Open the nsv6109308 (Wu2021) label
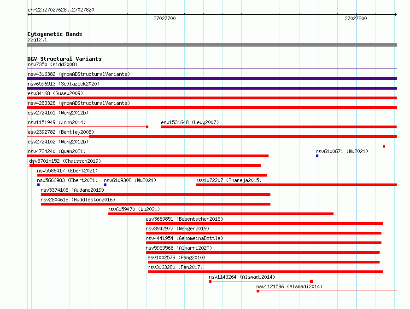 (130, 180)
